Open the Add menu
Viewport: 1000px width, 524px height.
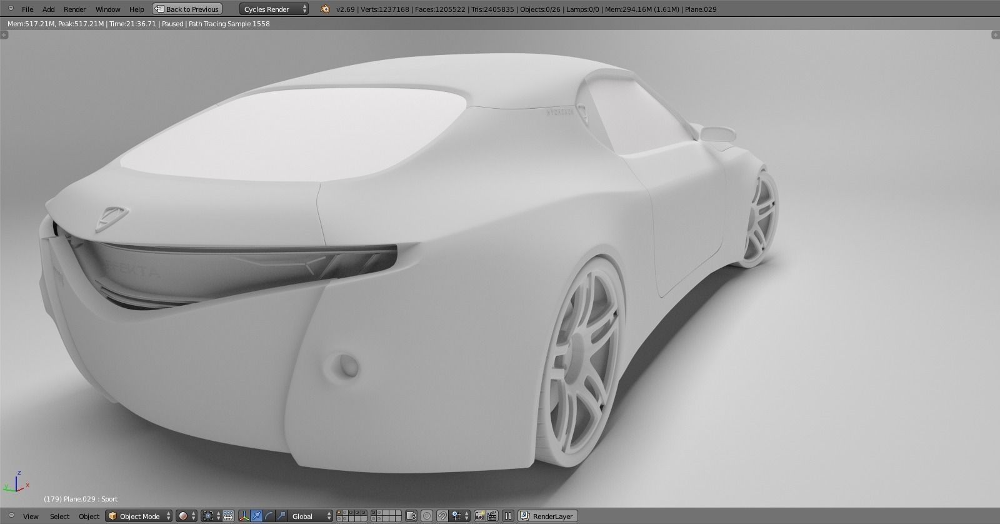point(48,9)
